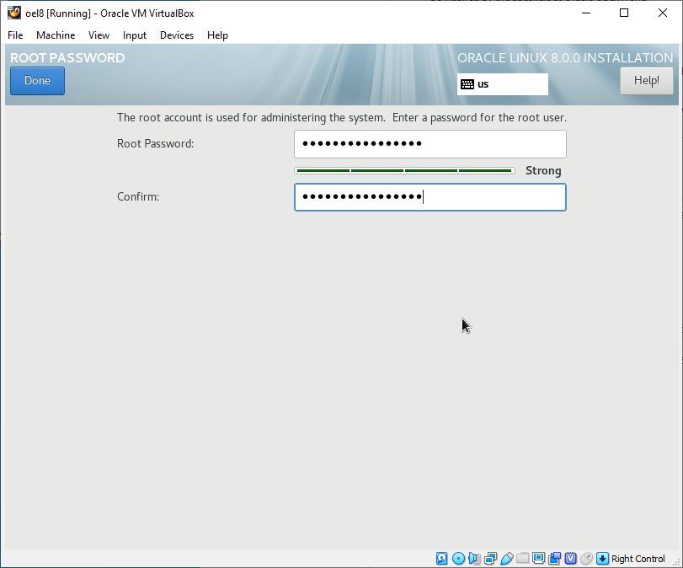Click the hard disk activity status icon
Viewport: 683px width, 568px height.
pyautogui.click(x=441, y=559)
